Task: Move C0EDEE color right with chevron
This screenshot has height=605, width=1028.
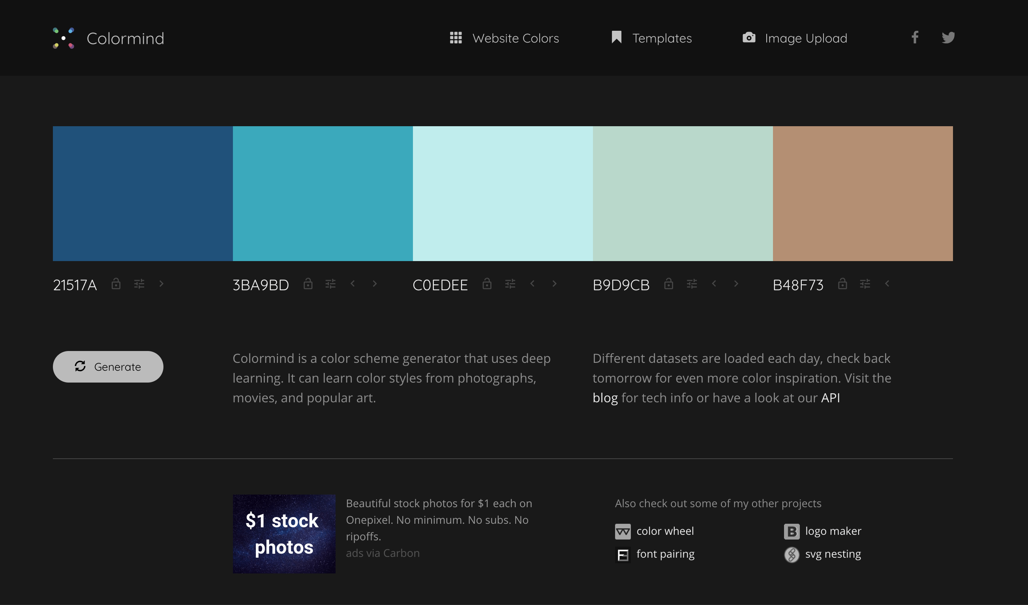Action: click(x=554, y=283)
